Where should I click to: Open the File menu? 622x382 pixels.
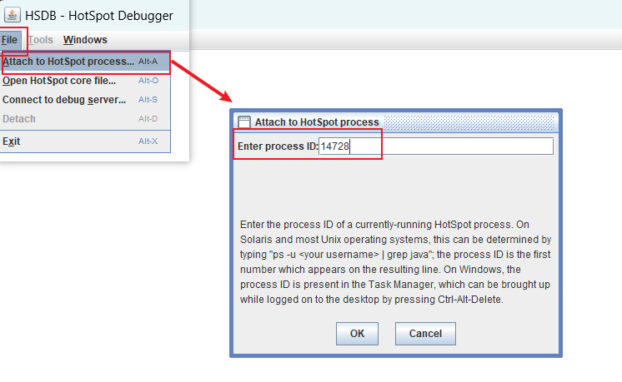(9, 40)
